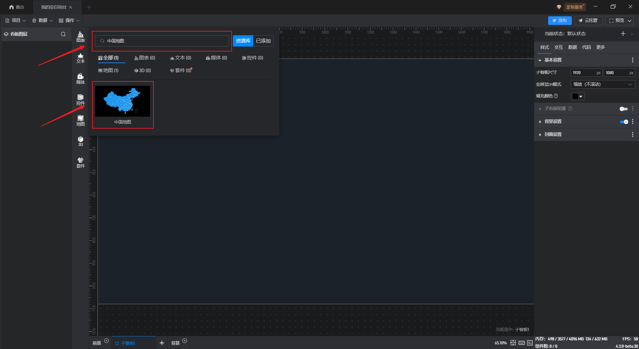Open the 媒体 media components icon
The height and width of the screenshot is (349, 639).
tap(81, 79)
